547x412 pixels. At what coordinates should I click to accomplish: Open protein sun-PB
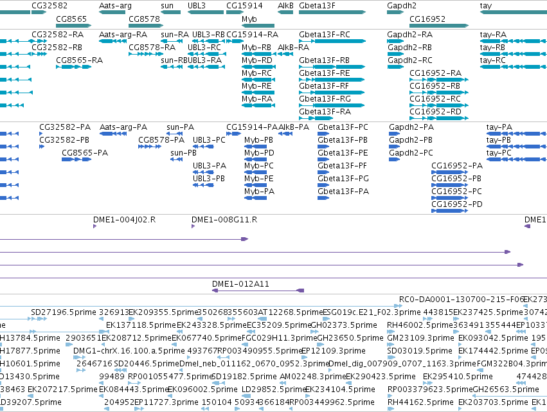183,153
